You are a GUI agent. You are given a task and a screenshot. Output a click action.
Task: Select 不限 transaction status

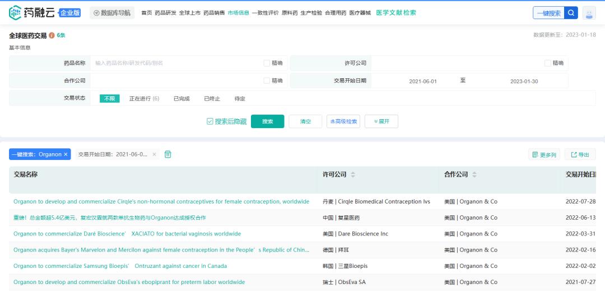click(110, 98)
